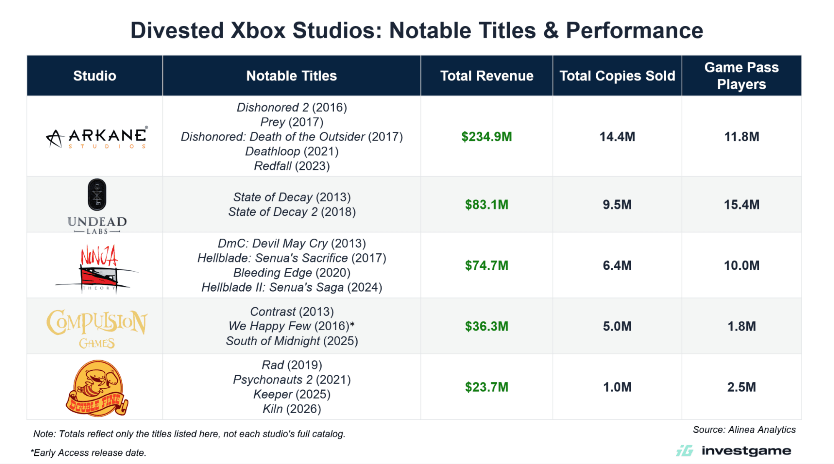Viewport: 834px width, 464px height.
Task: Click Hellblade II: Senua's Saga entry
Action: coord(292,287)
